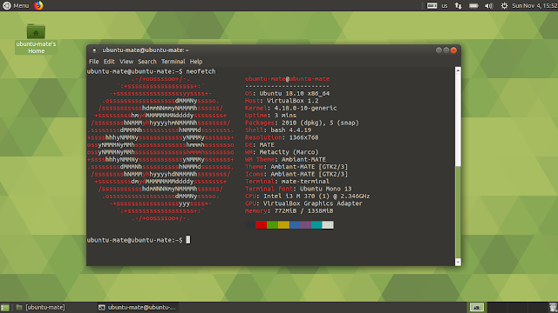Open the View menu in terminal
Viewport: 558px width, 313px height.
click(x=126, y=62)
